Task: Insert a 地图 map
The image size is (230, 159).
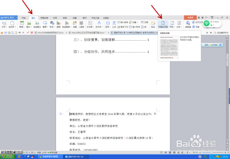Action: (75, 24)
